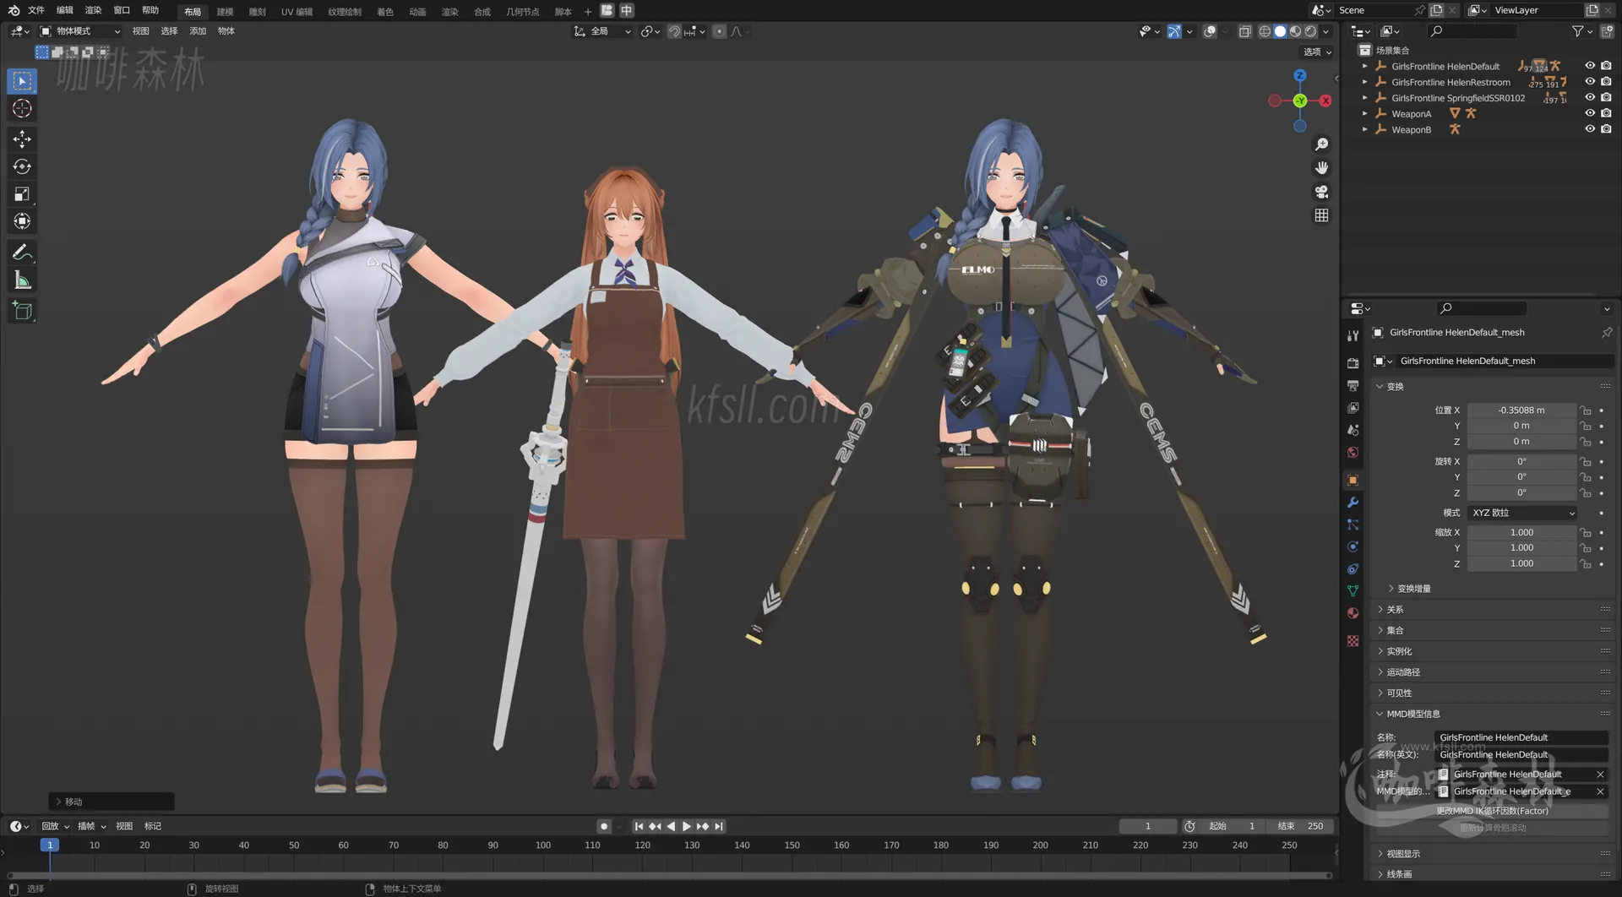The image size is (1622, 897).
Task: Activate the Rotate tool
Action: (21, 166)
